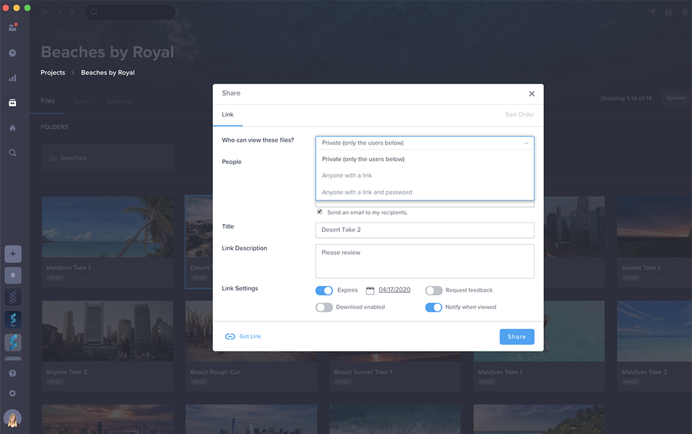
Task: Click the magnifier search icon in left sidebar
Action: [x=13, y=153]
